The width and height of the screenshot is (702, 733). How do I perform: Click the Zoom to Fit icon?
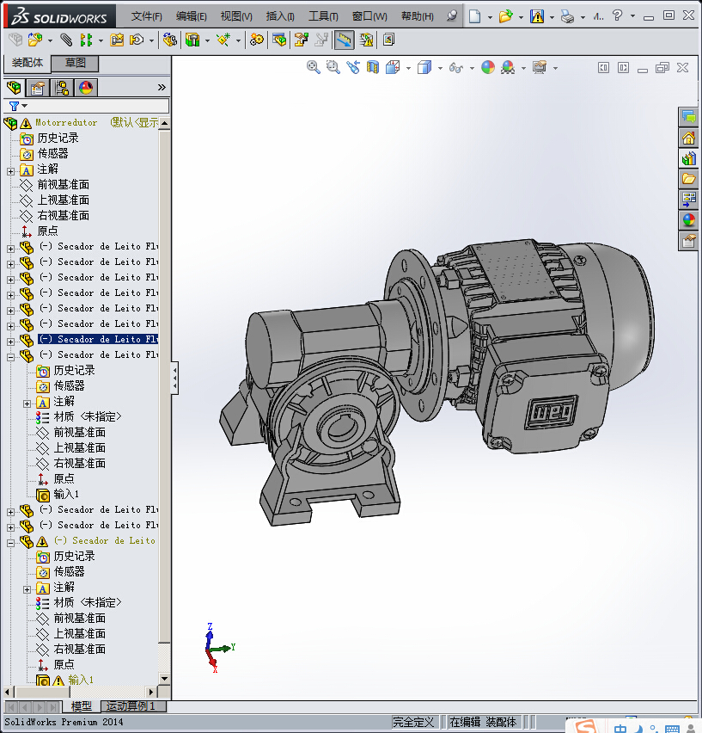coord(314,67)
